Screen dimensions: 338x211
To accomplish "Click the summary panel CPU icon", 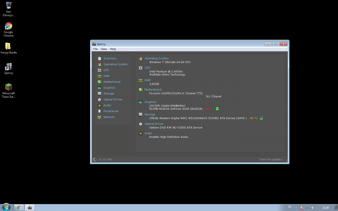I will (x=140, y=68).
